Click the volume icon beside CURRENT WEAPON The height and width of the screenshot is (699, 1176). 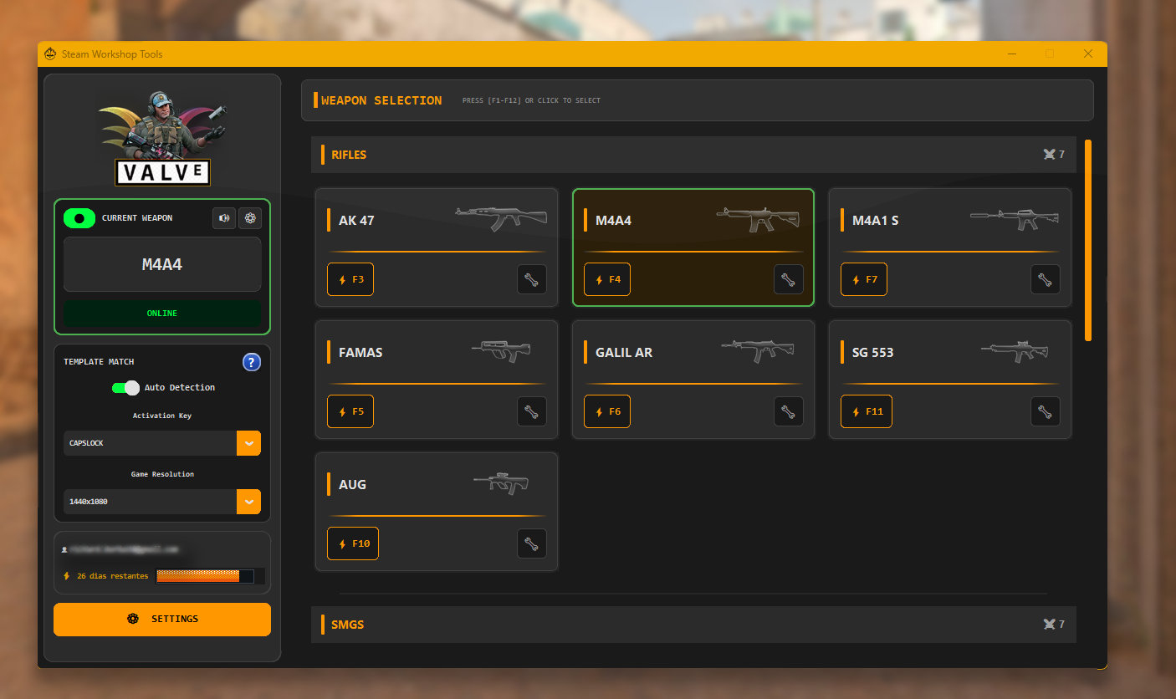pos(223,218)
